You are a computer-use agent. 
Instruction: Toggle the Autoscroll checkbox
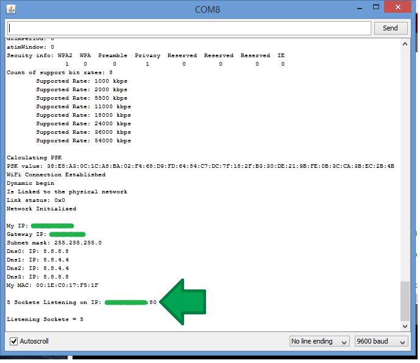[x=13, y=341]
